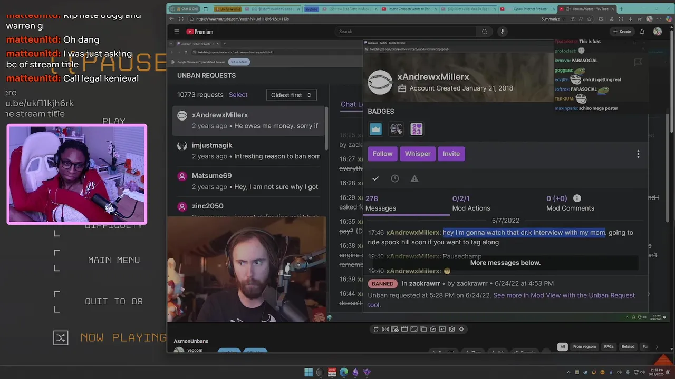
Task: Click the crown badge on user card
Action: click(375, 129)
